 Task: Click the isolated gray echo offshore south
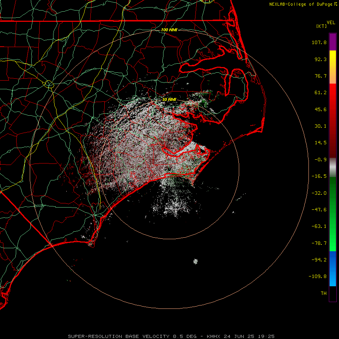tap(195, 261)
